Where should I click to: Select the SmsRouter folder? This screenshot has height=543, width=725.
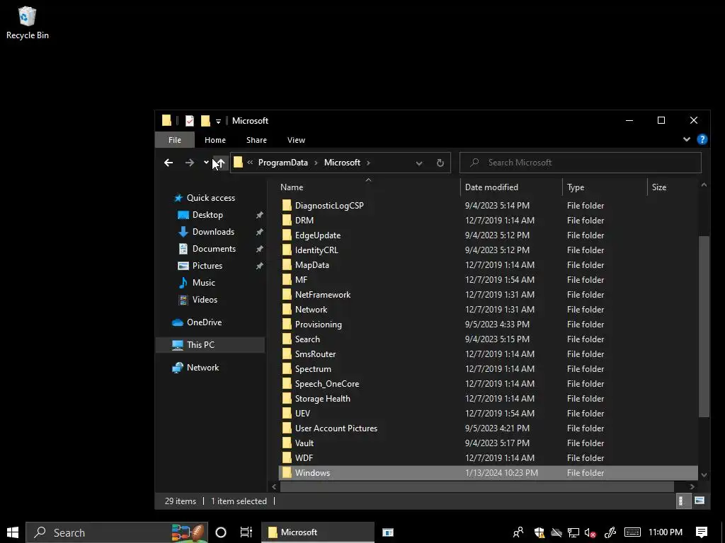[315, 354]
